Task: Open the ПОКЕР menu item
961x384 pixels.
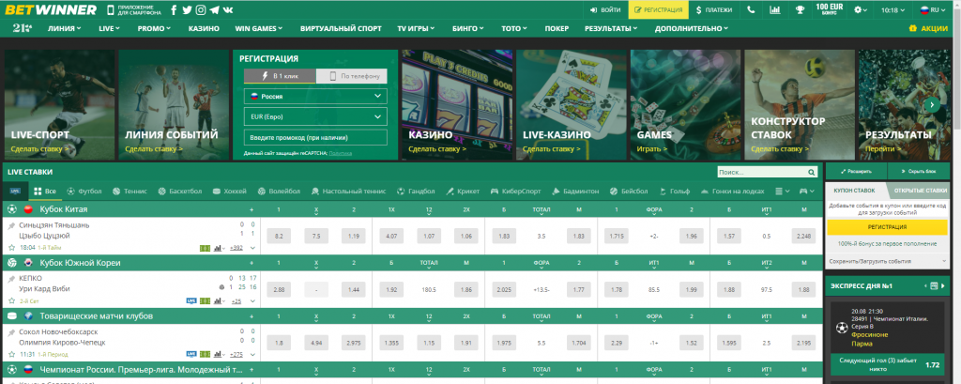Action: (557, 28)
